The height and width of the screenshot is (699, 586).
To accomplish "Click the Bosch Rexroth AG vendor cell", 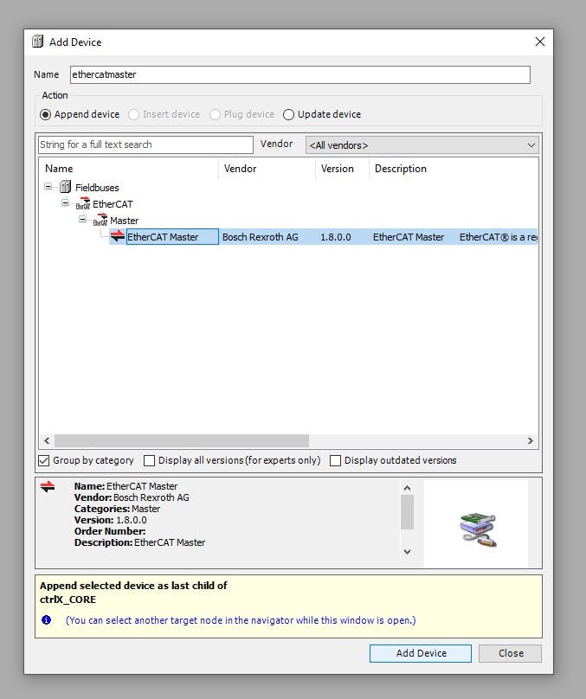I will [260, 237].
